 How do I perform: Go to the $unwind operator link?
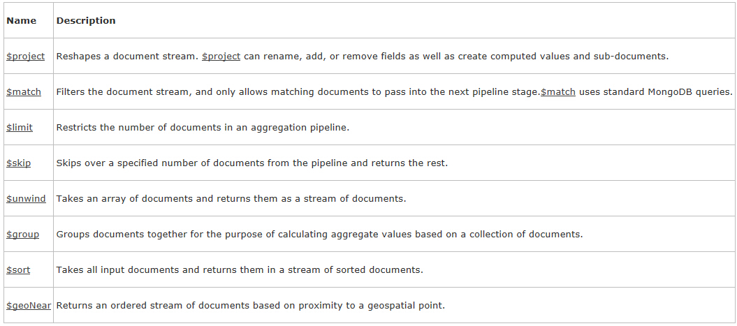coord(26,199)
